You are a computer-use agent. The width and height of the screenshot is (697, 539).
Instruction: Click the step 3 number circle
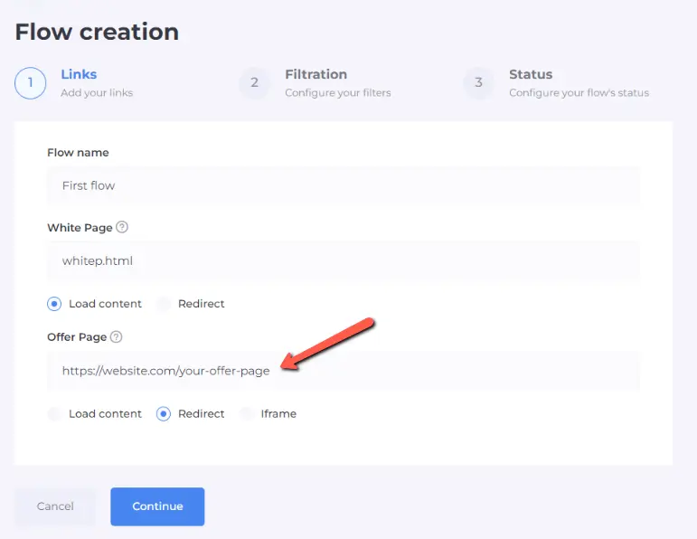click(479, 82)
